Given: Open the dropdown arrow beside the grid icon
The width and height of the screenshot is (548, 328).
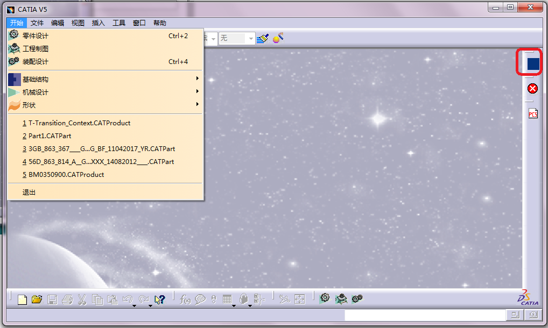Looking at the screenshot, I should tap(234, 305).
